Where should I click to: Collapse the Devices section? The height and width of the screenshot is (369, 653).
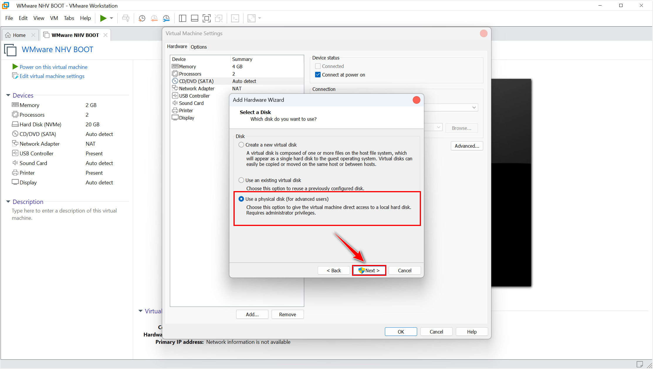pos(8,95)
